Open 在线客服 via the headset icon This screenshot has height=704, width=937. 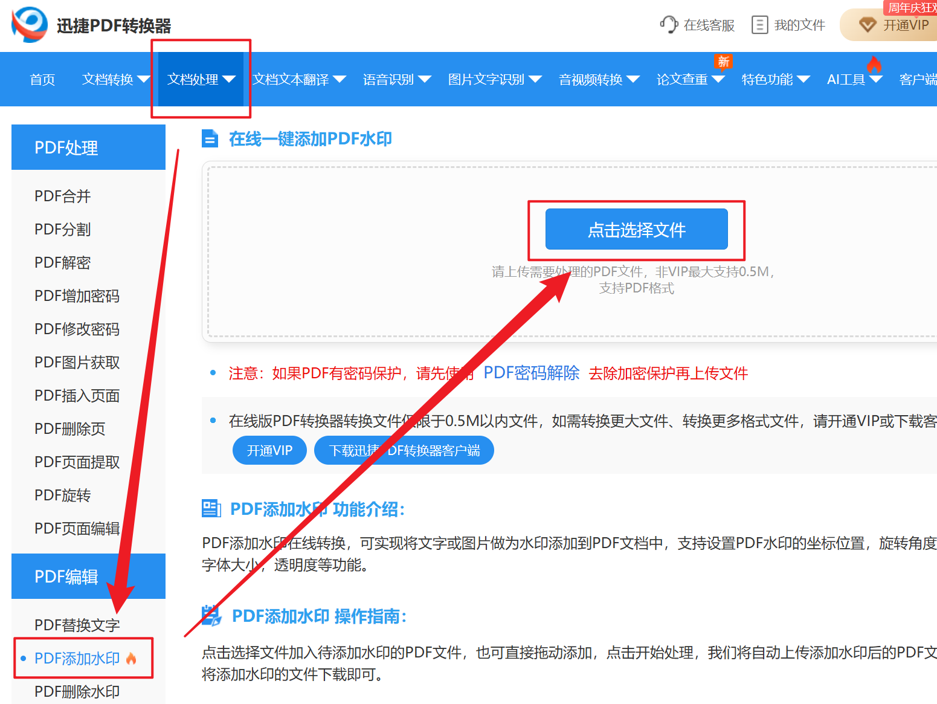(x=669, y=25)
